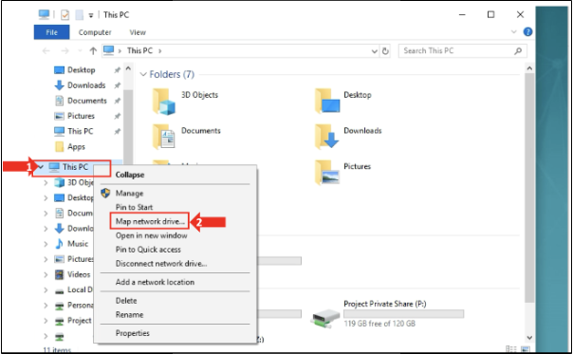Click the 3D Objects folder icon
Image resolution: width=573 pixels, height=354 pixels.
[164, 102]
